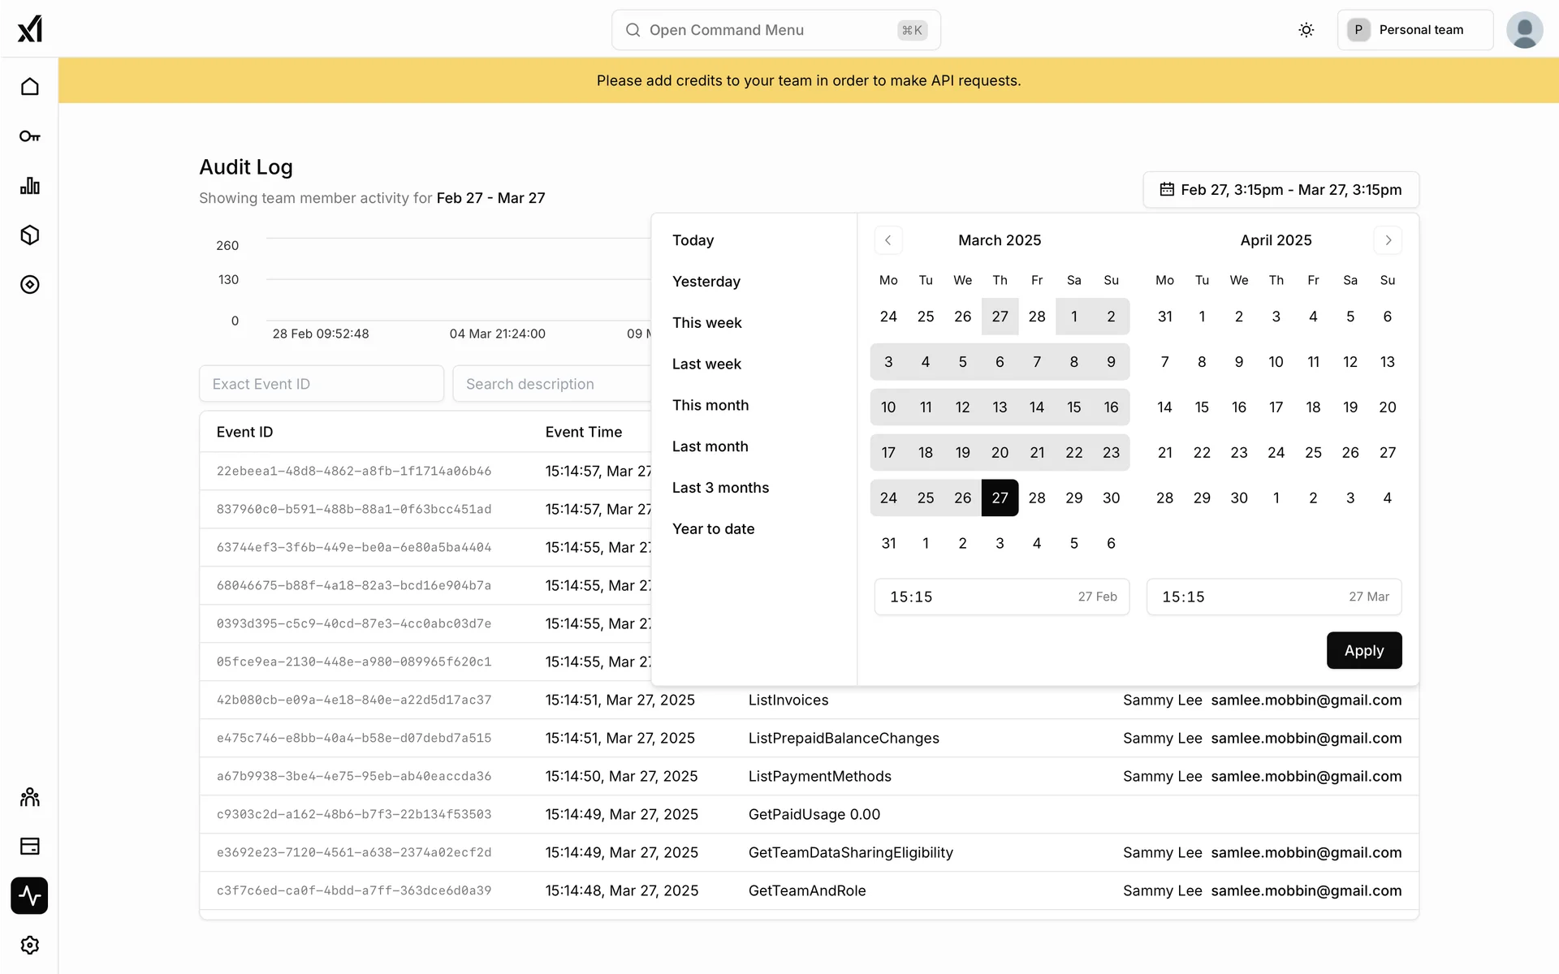Collapse the Feb 27 - Mar 27 date range picker
The height and width of the screenshot is (974, 1559).
coord(1280,190)
